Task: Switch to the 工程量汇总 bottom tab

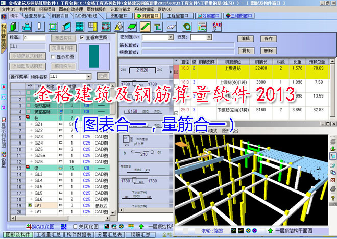Action: click(50, 235)
